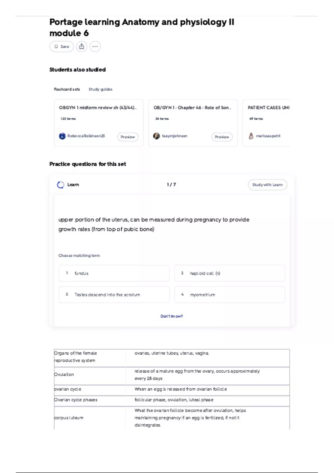Select answer Testes descend into the scrotum
This screenshot has width=334, height=473.
point(114,294)
